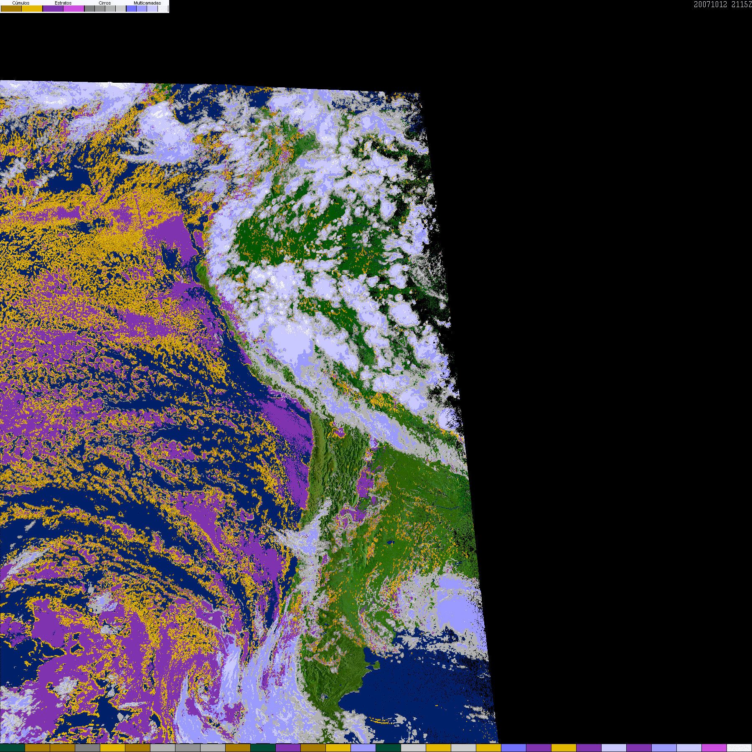Select the second-darkest gray Cirros swatch
The image size is (752, 752).
100,8
